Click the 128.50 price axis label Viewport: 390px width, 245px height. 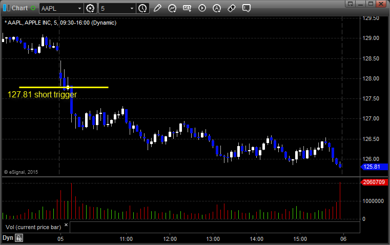tap(371, 58)
